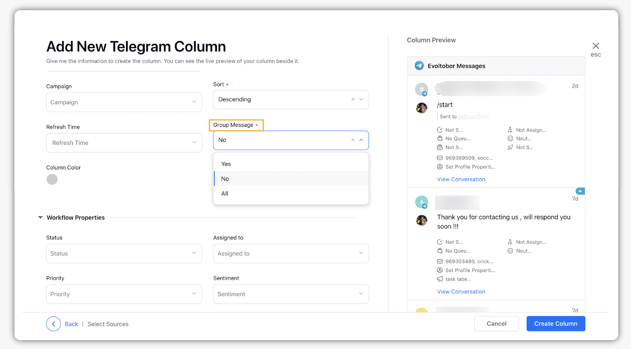Viewport: 631px width, 349px height.
Task: Click the teal A avatar in second message
Action: coord(422,202)
